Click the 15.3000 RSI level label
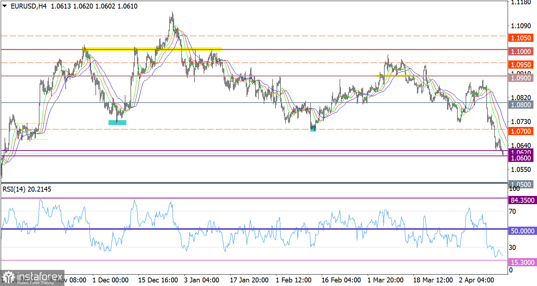The width and height of the screenshot is (537, 286). [x=522, y=262]
